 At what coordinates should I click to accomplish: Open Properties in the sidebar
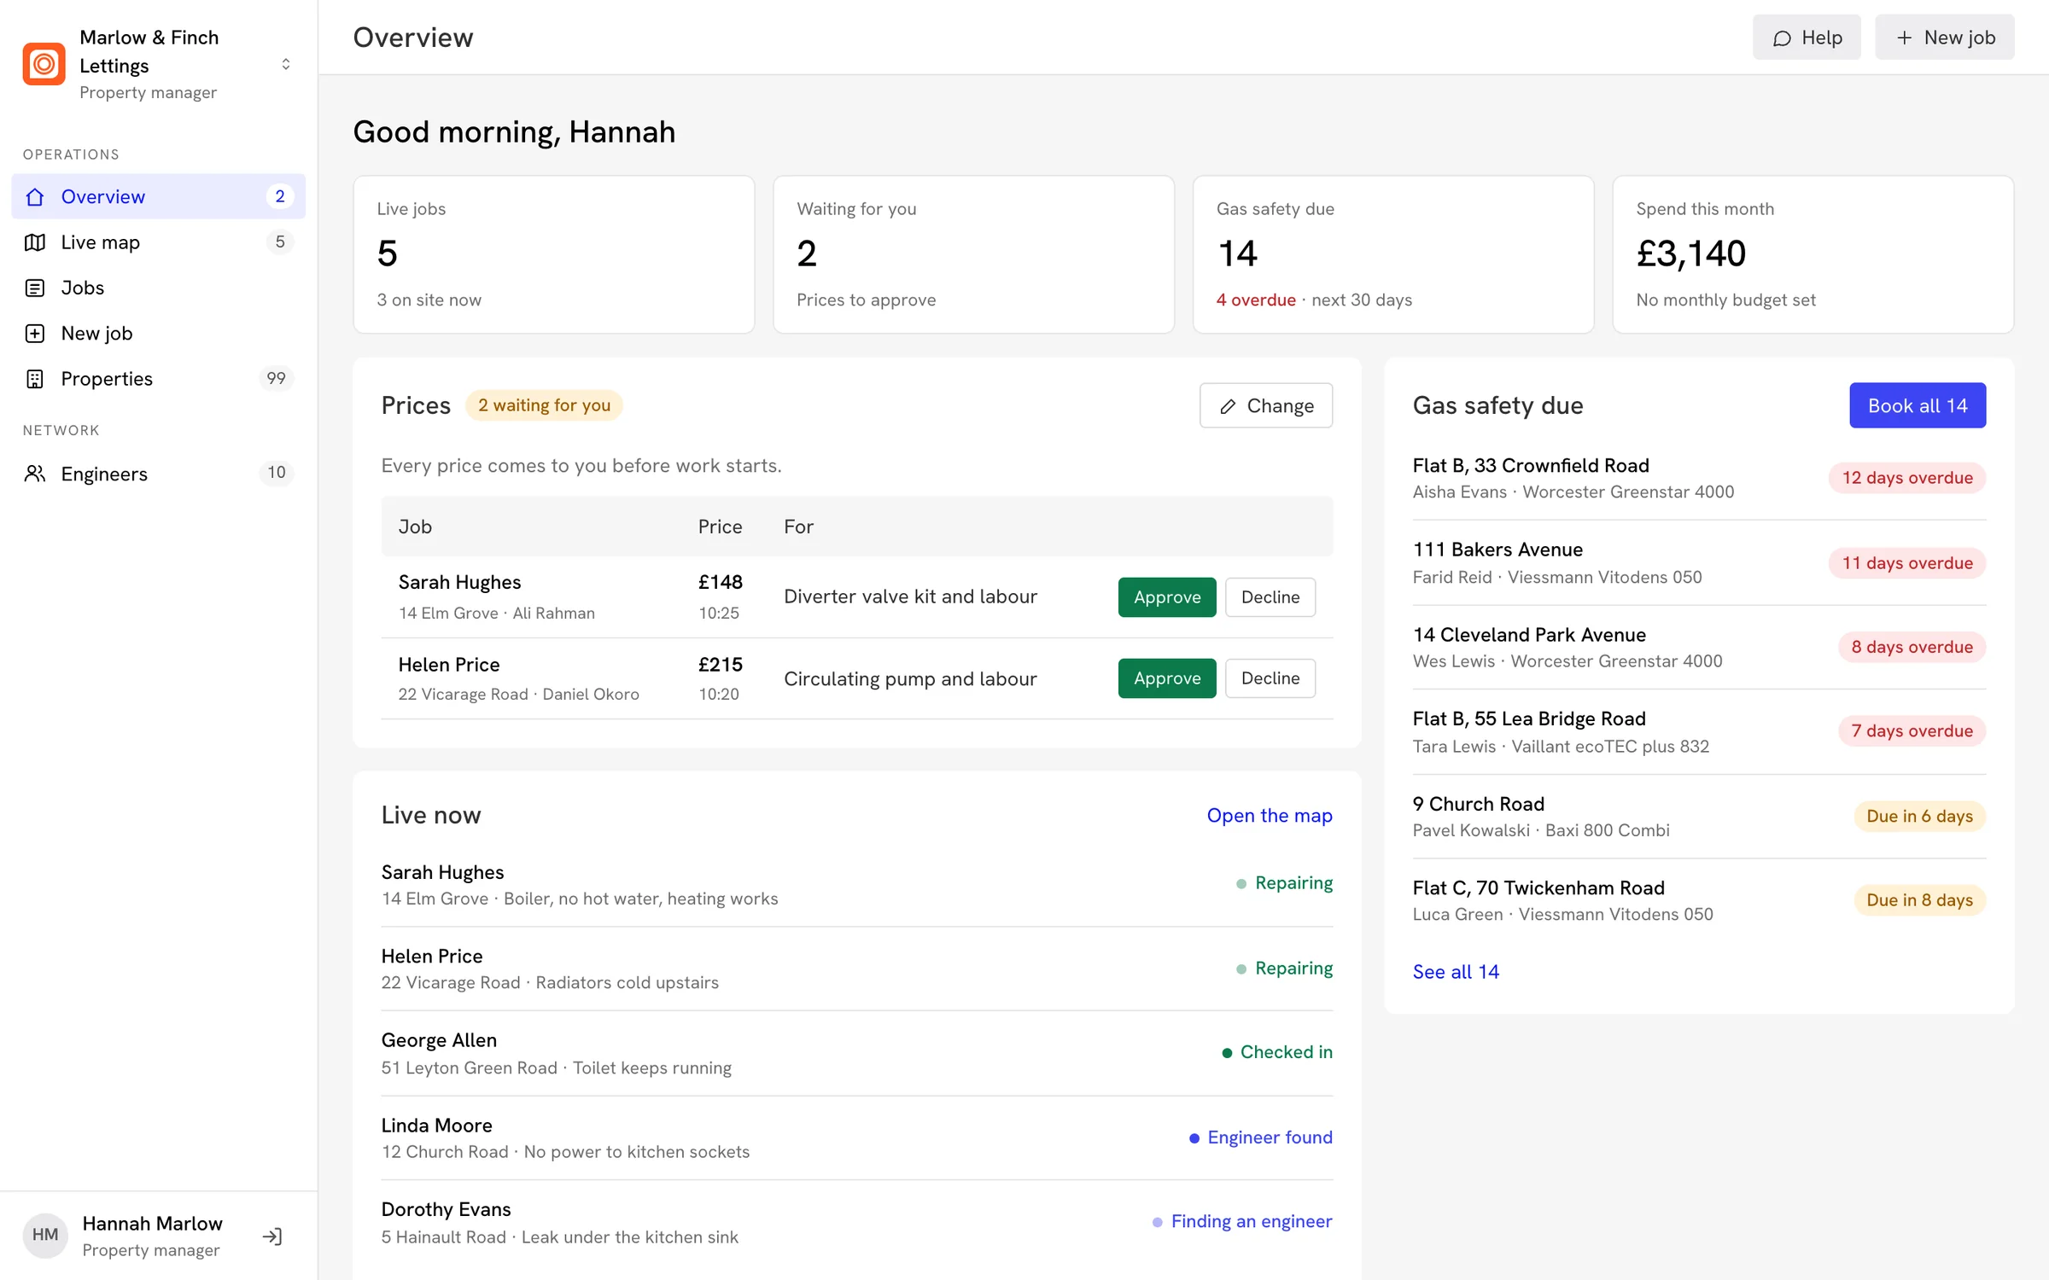[x=158, y=378]
